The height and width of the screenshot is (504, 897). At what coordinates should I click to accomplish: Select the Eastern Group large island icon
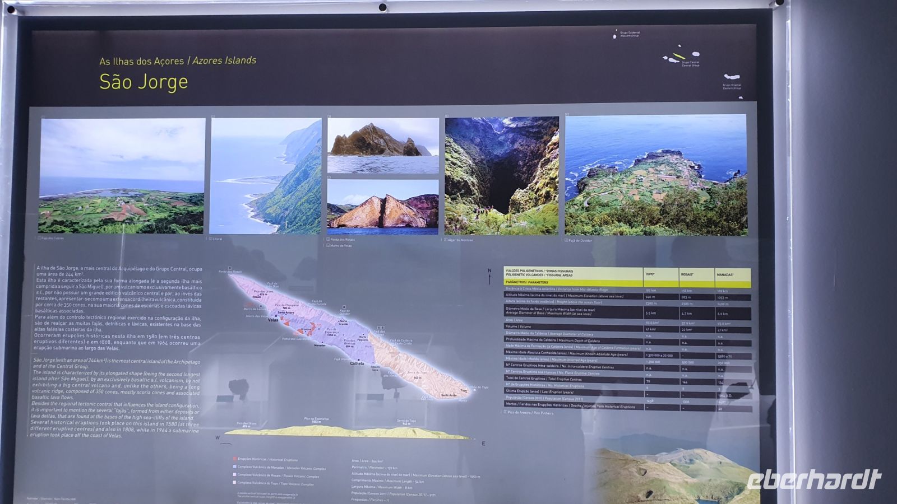pyautogui.click(x=732, y=77)
